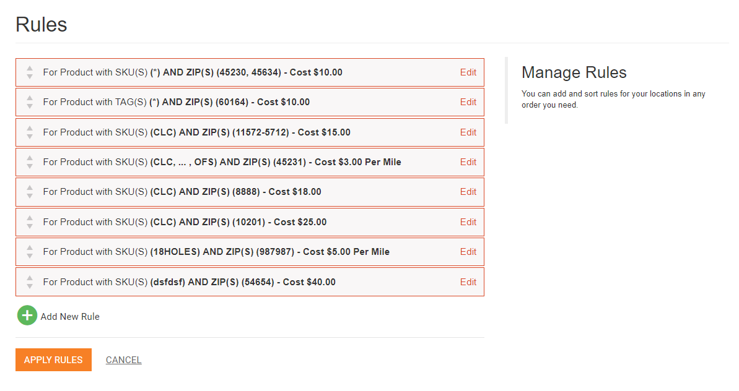
Task: Click the down arrow on the 45230, 45634 rule
Action: pos(30,77)
